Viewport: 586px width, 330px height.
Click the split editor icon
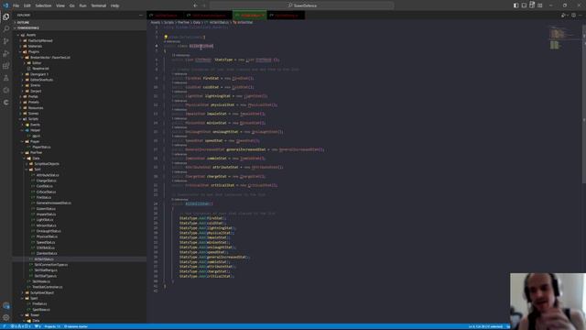pyautogui.click(x=573, y=16)
